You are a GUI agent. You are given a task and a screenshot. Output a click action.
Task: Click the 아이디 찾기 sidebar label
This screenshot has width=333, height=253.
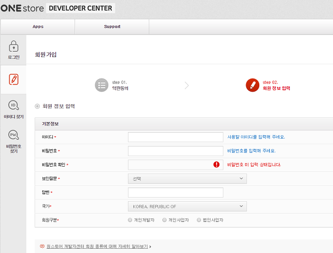pos(14,117)
